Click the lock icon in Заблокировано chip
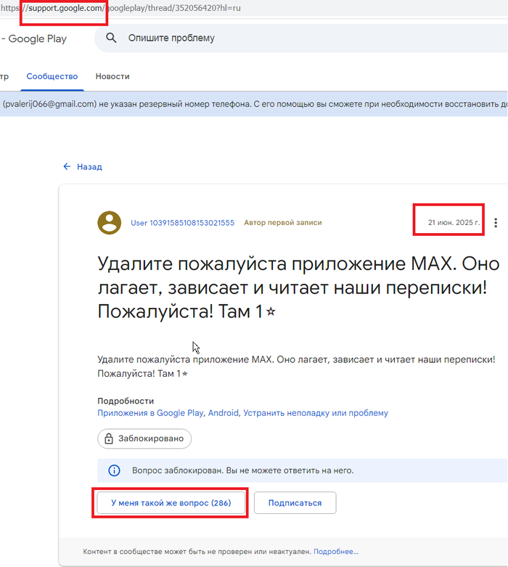Image resolution: width=508 pixels, height=567 pixels. [108, 438]
